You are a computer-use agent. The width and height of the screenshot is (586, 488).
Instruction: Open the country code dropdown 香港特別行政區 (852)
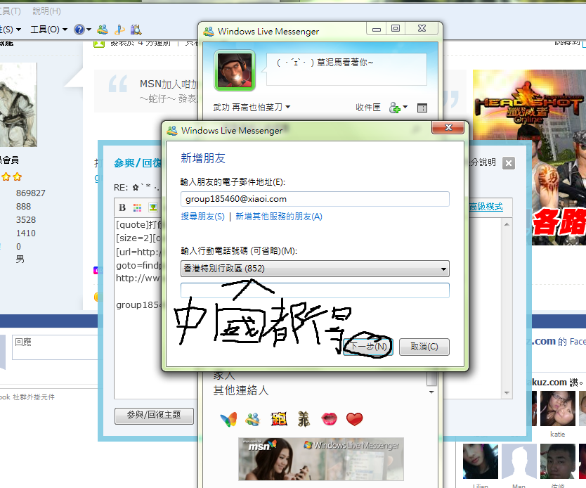[315, 269]
